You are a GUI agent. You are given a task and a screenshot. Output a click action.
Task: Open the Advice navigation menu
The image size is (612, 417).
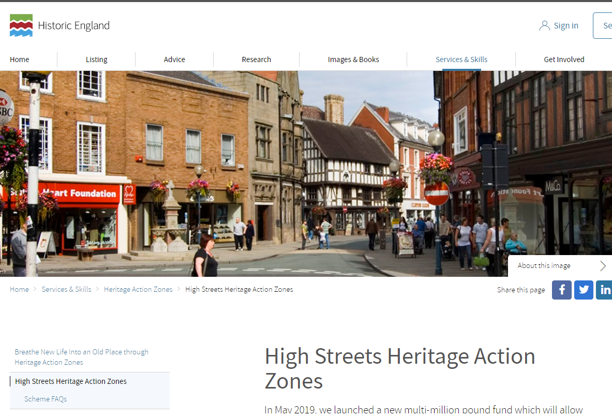(x=174, y=59)
